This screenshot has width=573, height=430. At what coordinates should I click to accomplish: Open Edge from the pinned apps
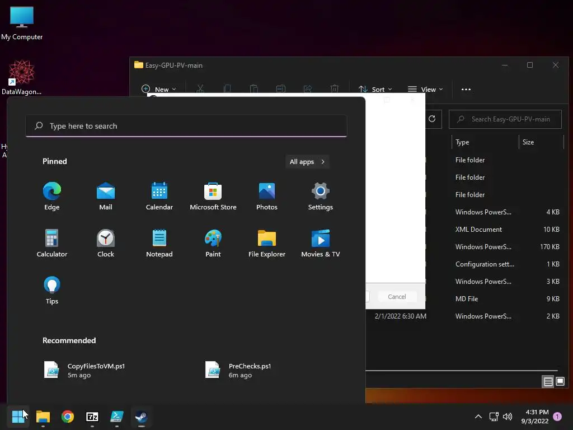(x=52, y=196)
